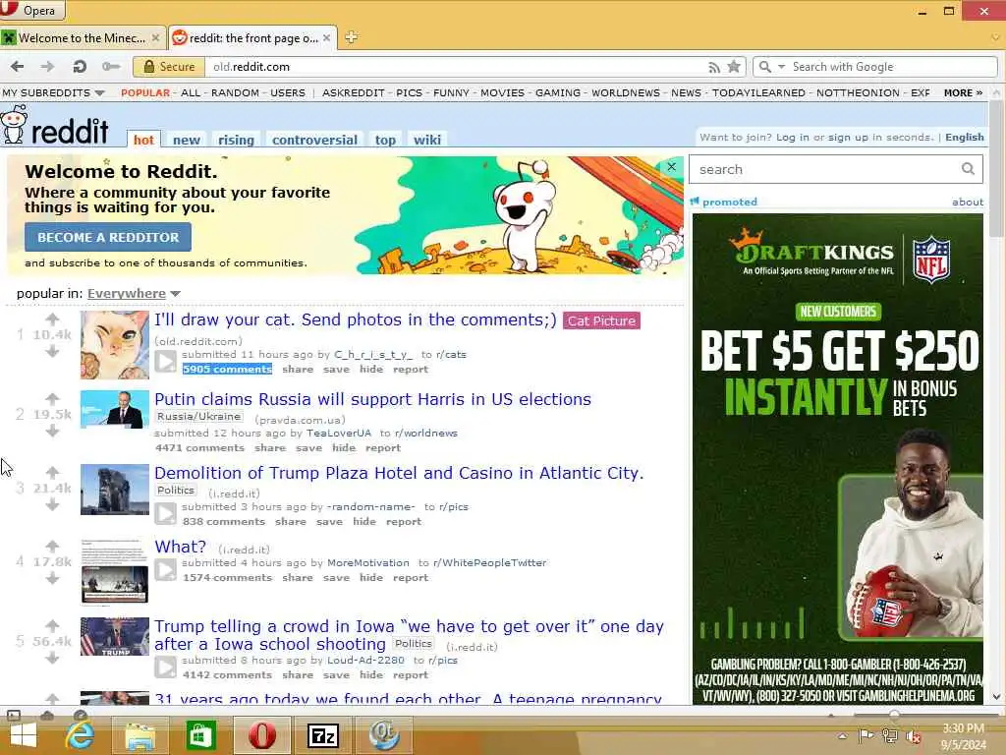Screen dimensions: 1006x755
Task: Click the key password wand icon
Action: tap(111, 66)
